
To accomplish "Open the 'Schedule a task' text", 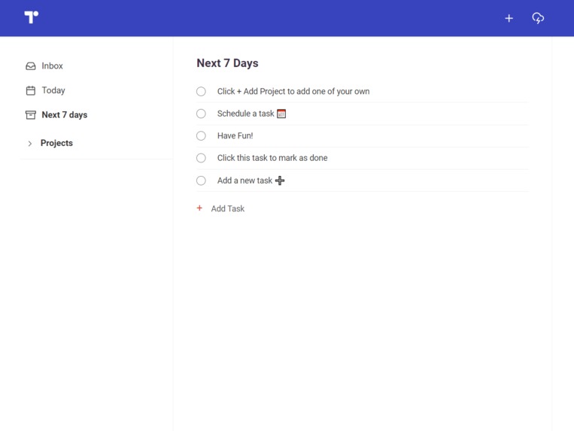I will point(246,114).
